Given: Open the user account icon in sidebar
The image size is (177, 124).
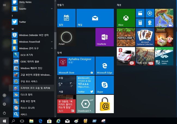Looking at the screenshot, I should click(x=4, y=95).
